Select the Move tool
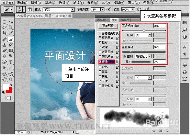190x135 pixels. click(x=11, y=22)
